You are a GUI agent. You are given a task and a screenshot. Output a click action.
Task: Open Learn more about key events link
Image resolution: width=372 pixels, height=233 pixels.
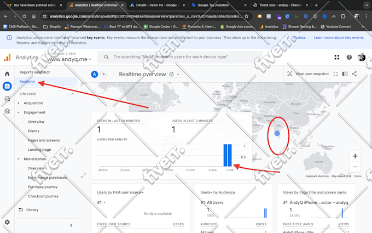click(x=339, y=38)
